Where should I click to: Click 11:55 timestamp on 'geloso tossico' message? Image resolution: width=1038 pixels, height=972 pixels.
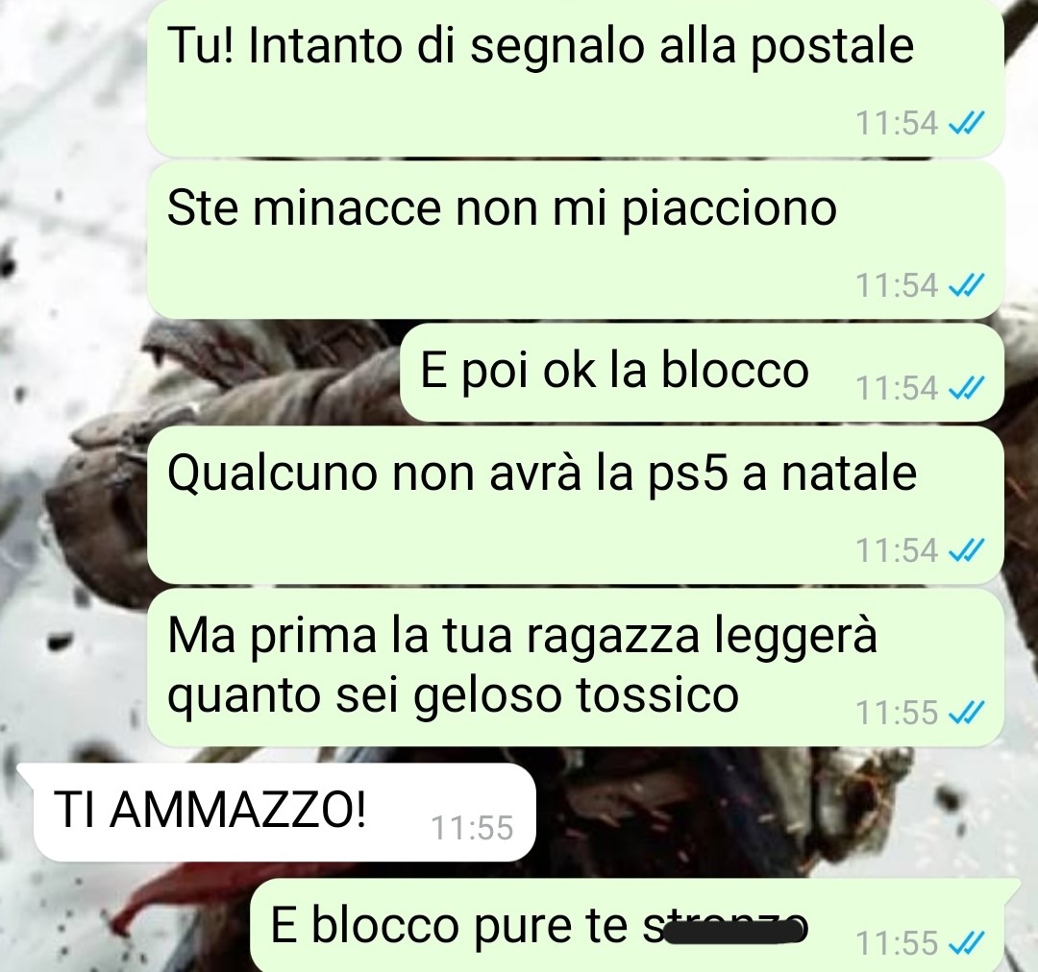pos(897,714)
